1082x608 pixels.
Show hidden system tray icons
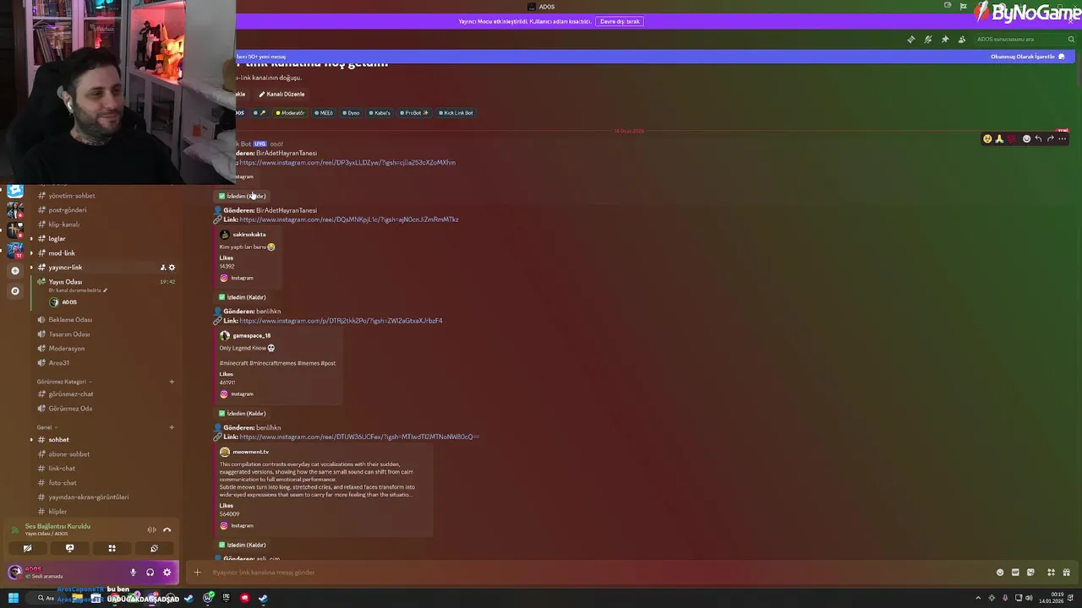979,599
